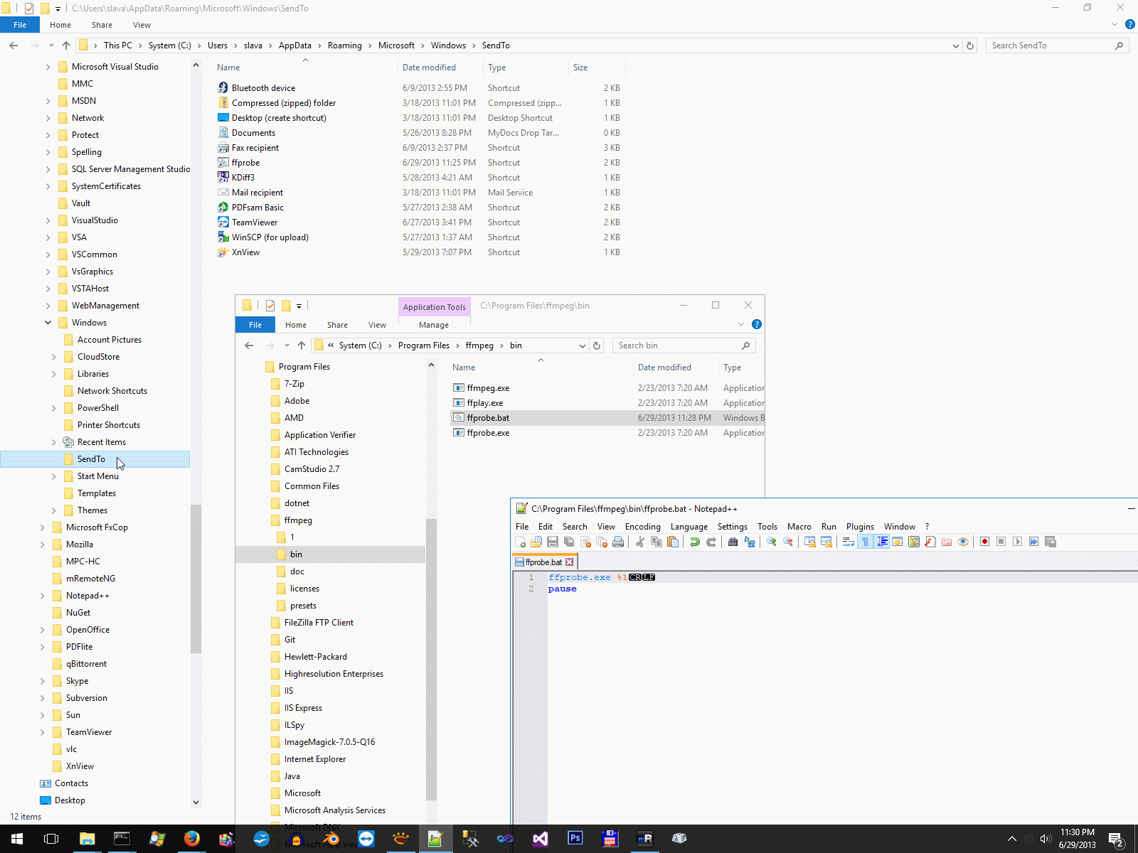Click the bin window folder tree scrollbar thumb
Image resolution: width=1138 pixels, height=853 pixels.
(431, 659)
